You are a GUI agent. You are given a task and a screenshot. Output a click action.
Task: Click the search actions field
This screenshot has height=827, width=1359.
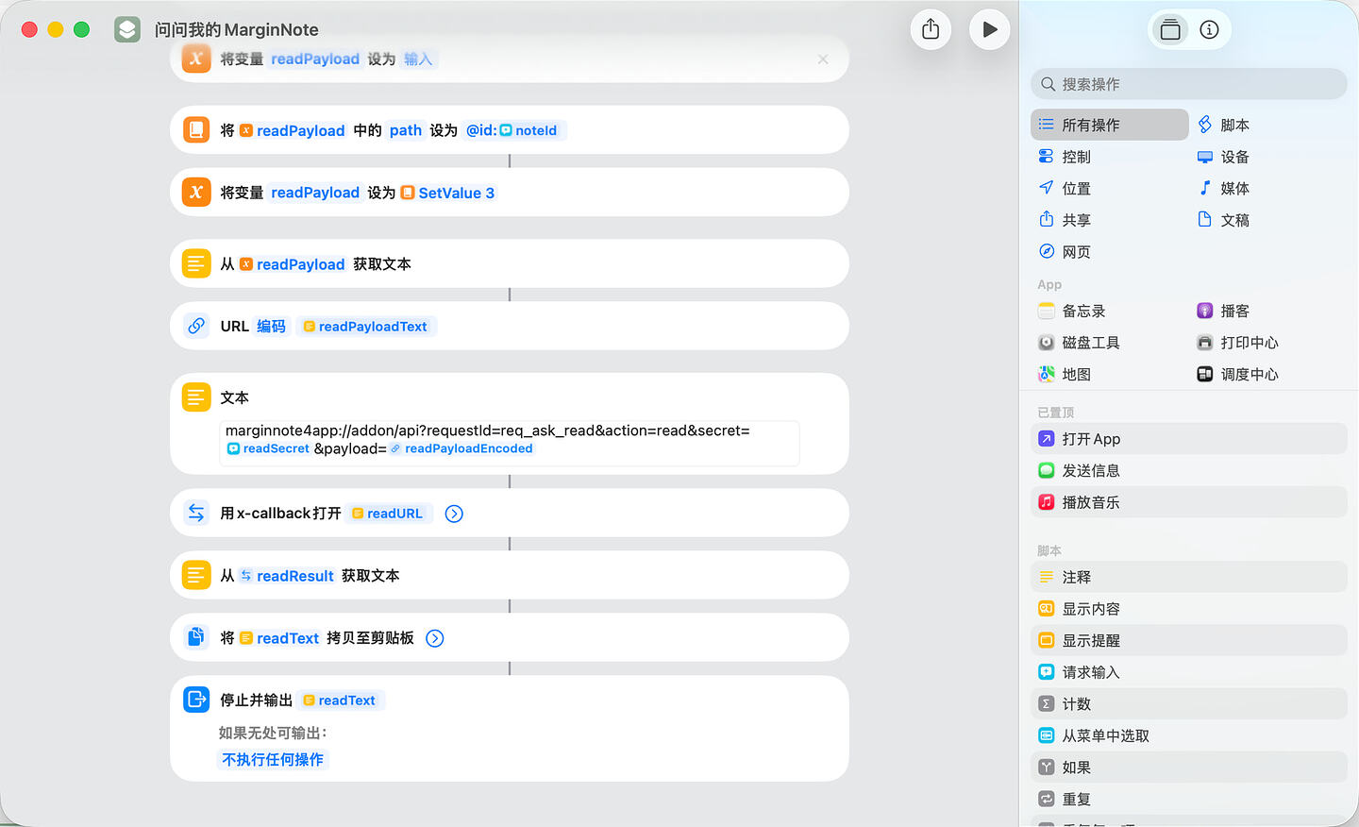click(1189, 84)
